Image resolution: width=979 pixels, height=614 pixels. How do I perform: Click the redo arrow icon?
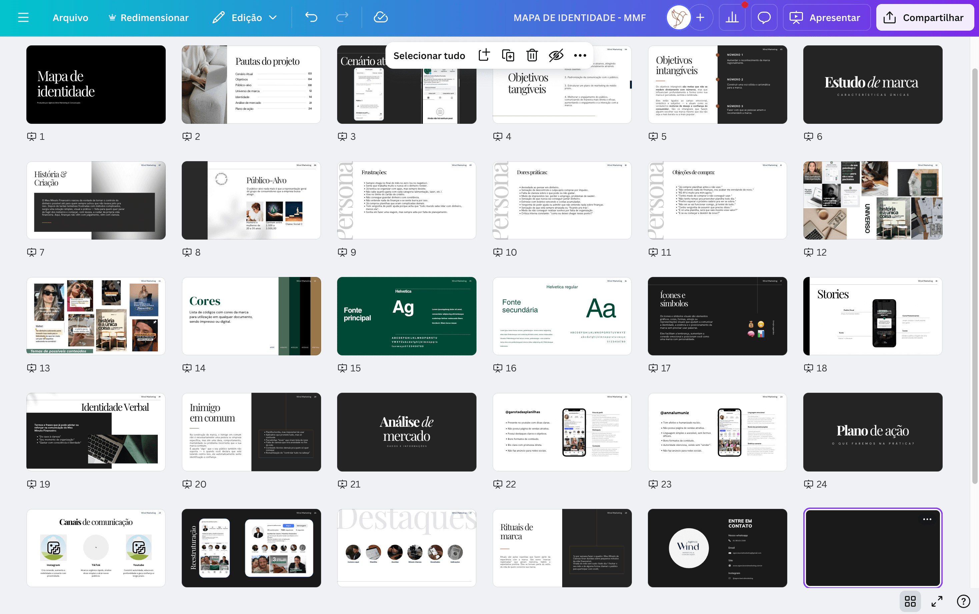click(x=342, y=17)
